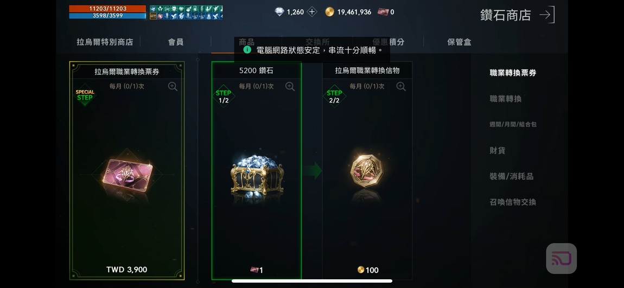The image size is (624, 288).
Task: Tap the pink ticket currency icon
Action: click(383, 12)
